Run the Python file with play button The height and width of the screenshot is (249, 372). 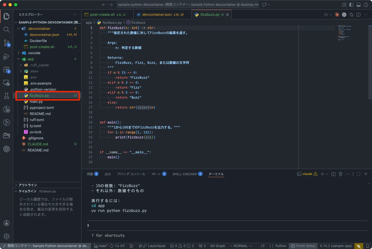326,15
